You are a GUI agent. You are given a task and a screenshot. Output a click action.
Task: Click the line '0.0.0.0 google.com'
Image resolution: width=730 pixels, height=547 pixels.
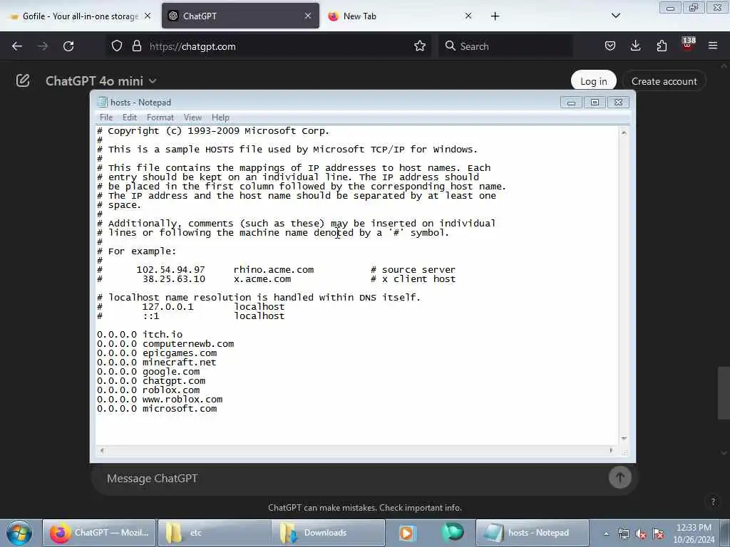click(x=148, y=372)
